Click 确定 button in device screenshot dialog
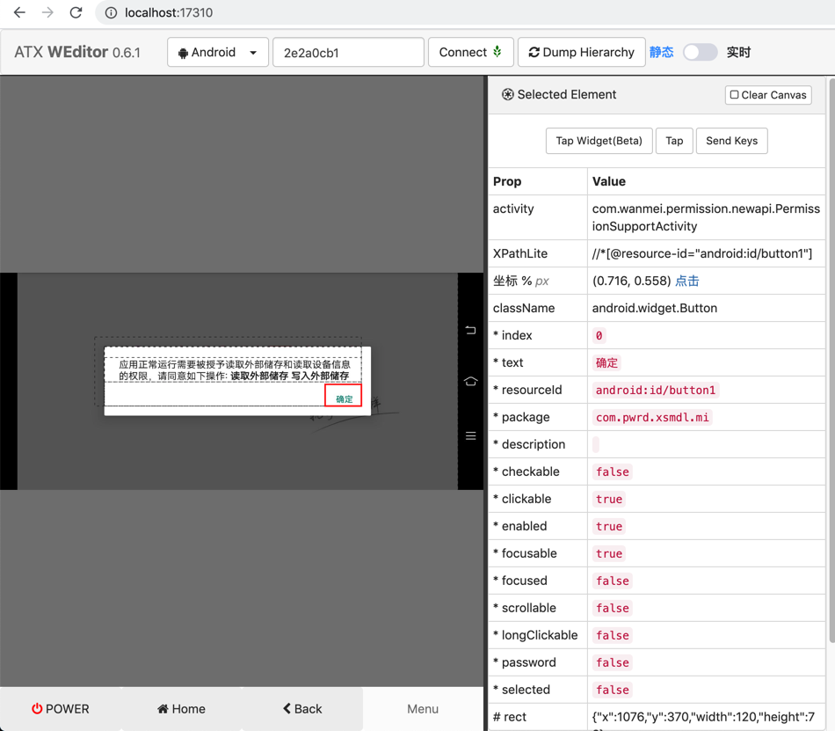 click(x=344, y=395)
